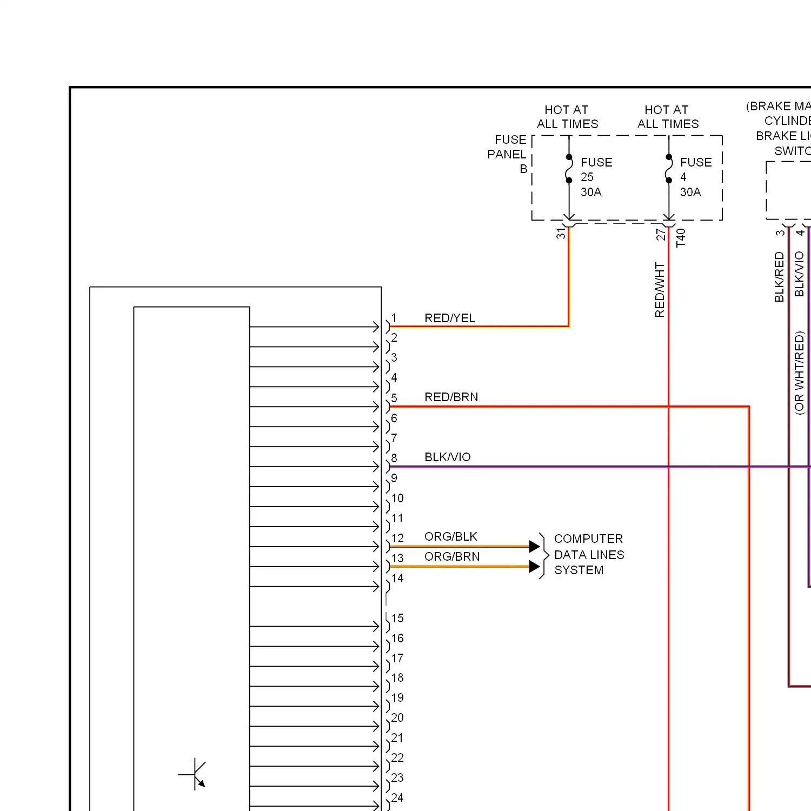Viewport: 811px width, 811px height.
Task: Click the RED/YEL wire label at pin 1
Action: pos(449,318)
